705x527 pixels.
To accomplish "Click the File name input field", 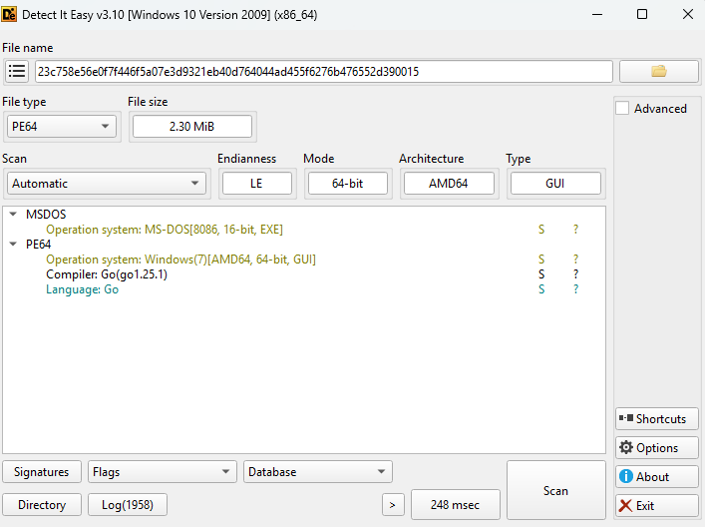I will click(324, 72).
